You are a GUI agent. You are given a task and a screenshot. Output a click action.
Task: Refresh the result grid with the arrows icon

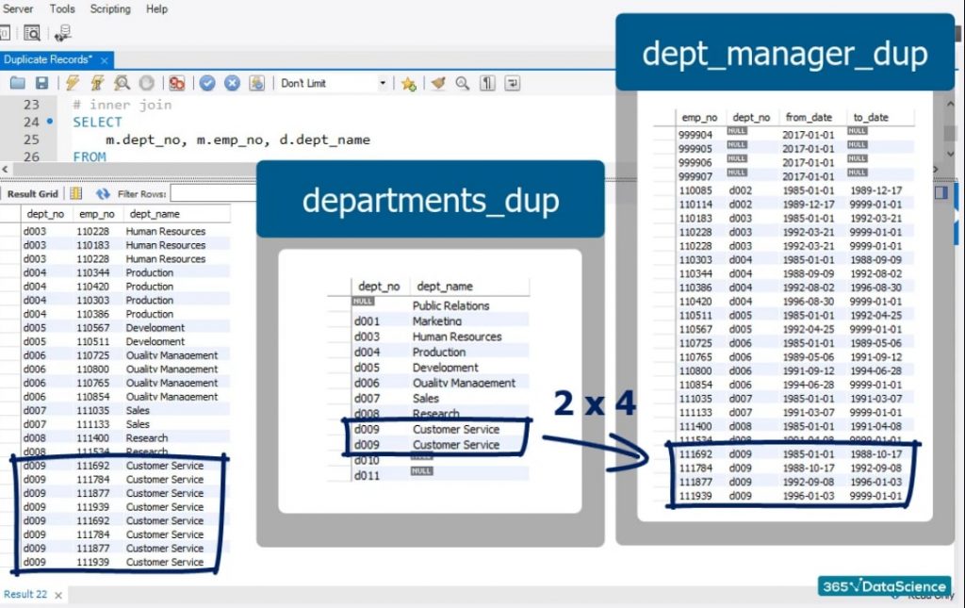pyautogui.click(x=102, y=192)
